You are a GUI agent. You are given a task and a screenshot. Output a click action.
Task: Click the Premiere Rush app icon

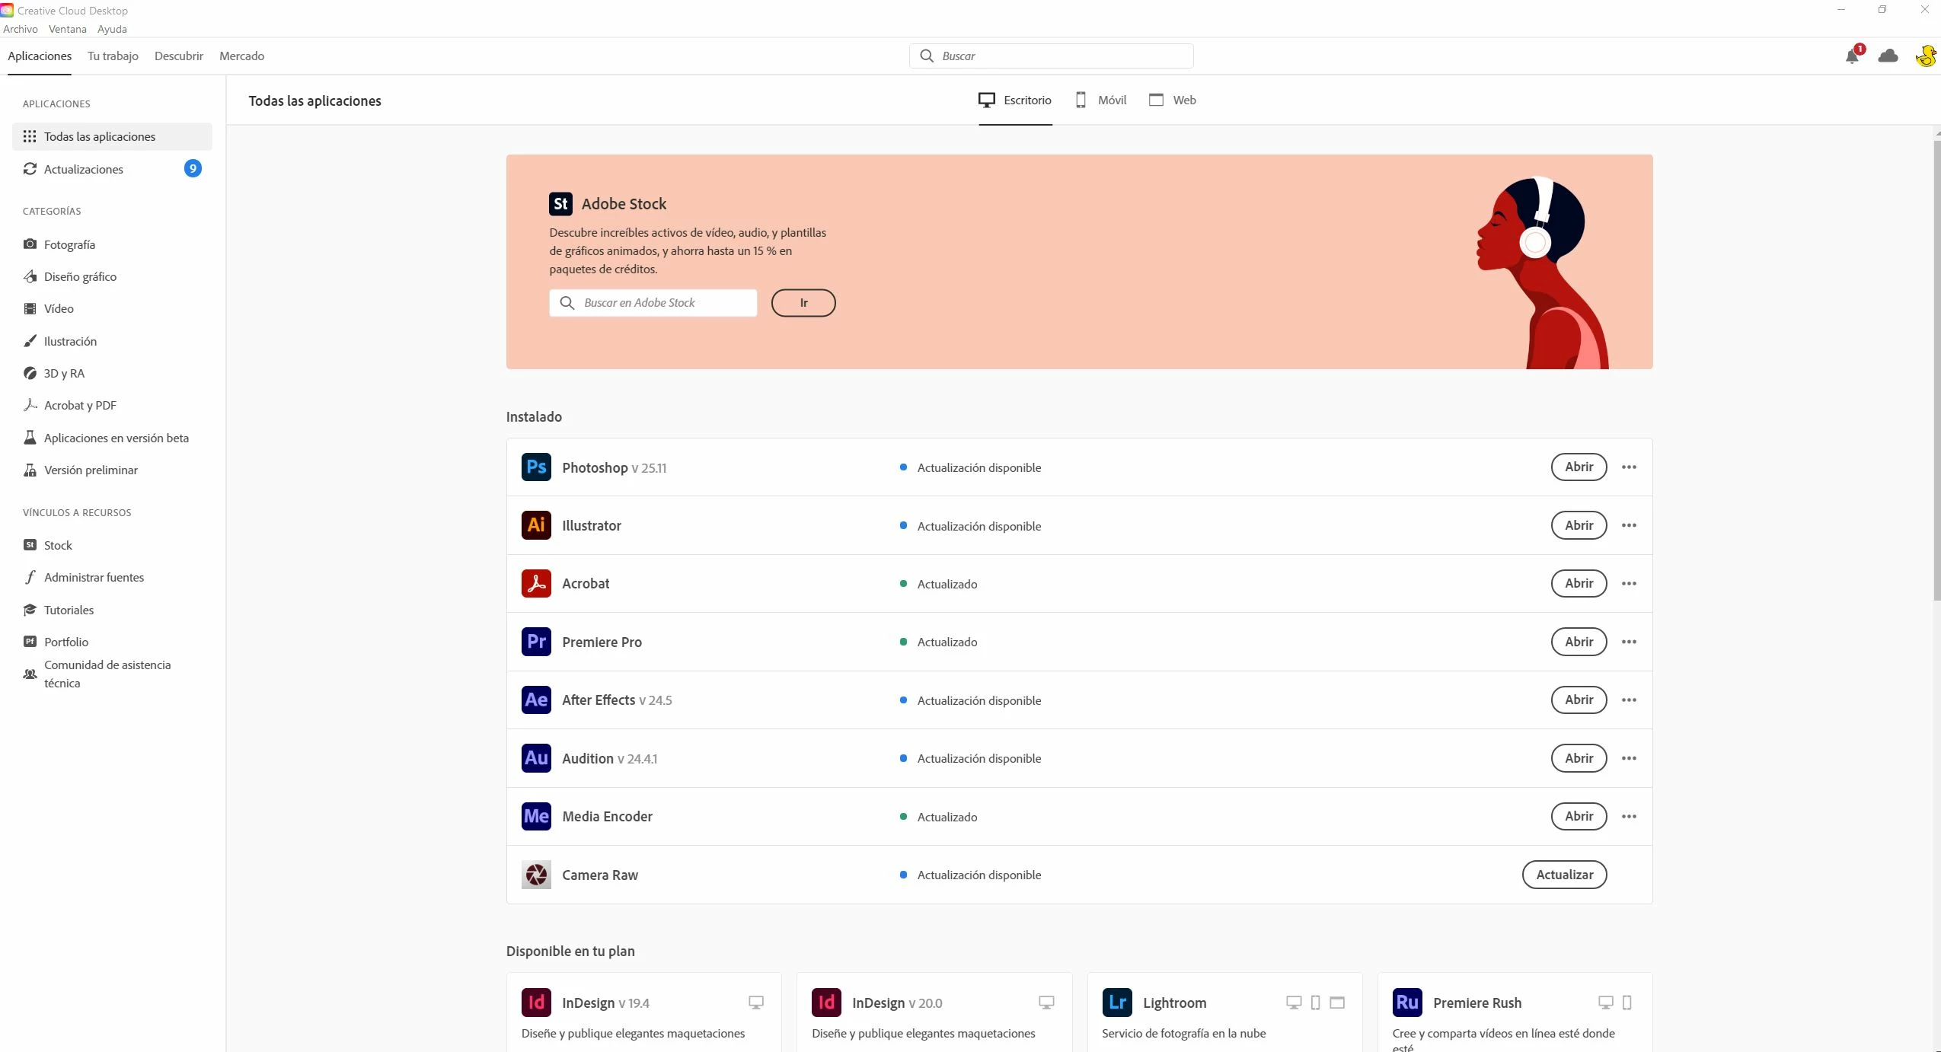pos(1407,1003)
